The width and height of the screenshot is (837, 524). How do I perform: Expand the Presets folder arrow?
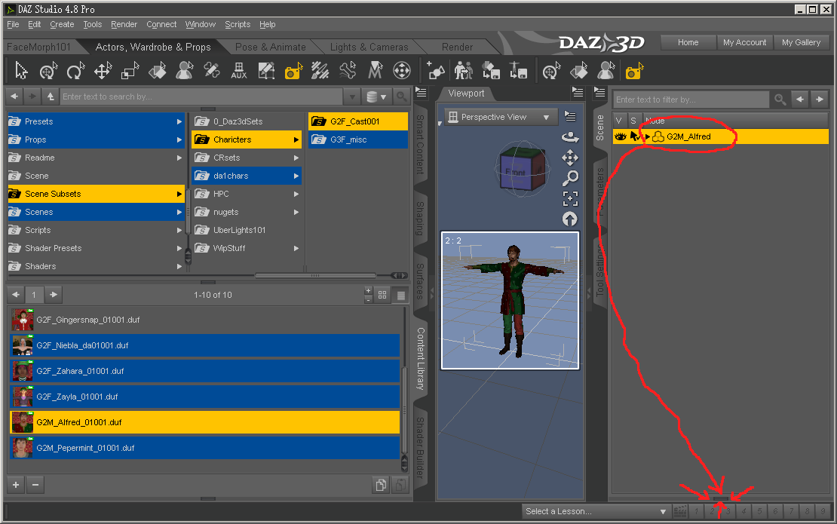tap(179, 121)
